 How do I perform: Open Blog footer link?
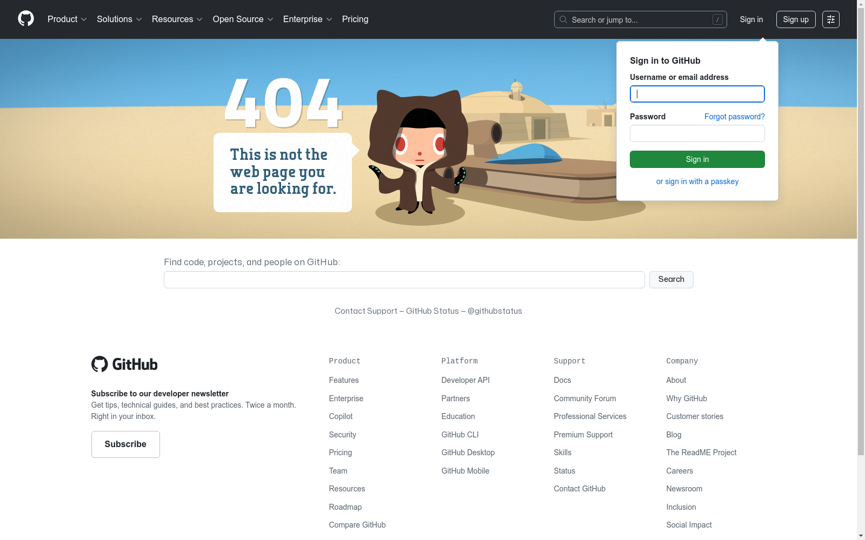(x=674, y=435)
